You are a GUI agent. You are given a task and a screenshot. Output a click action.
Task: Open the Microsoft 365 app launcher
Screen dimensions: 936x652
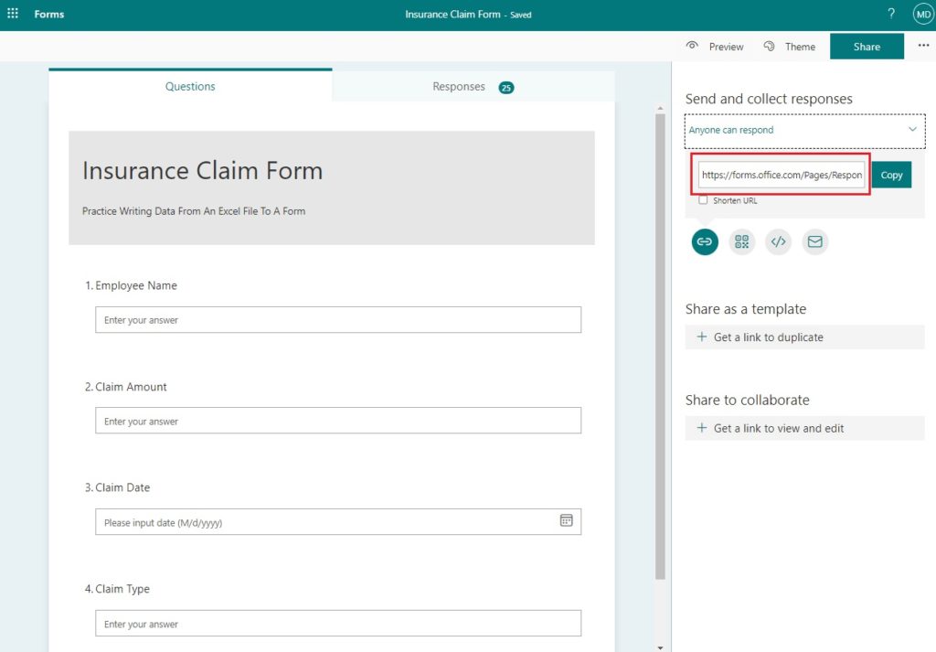click(13, 14)
